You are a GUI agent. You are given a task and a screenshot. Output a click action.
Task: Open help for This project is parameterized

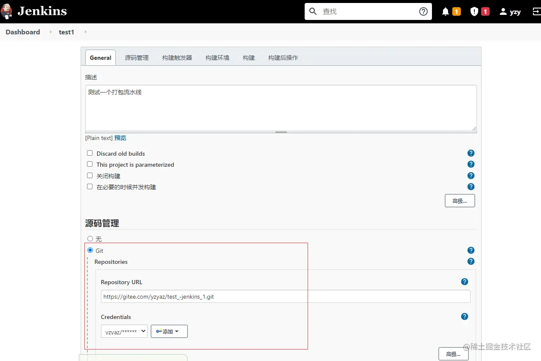(x=471, y=164)
